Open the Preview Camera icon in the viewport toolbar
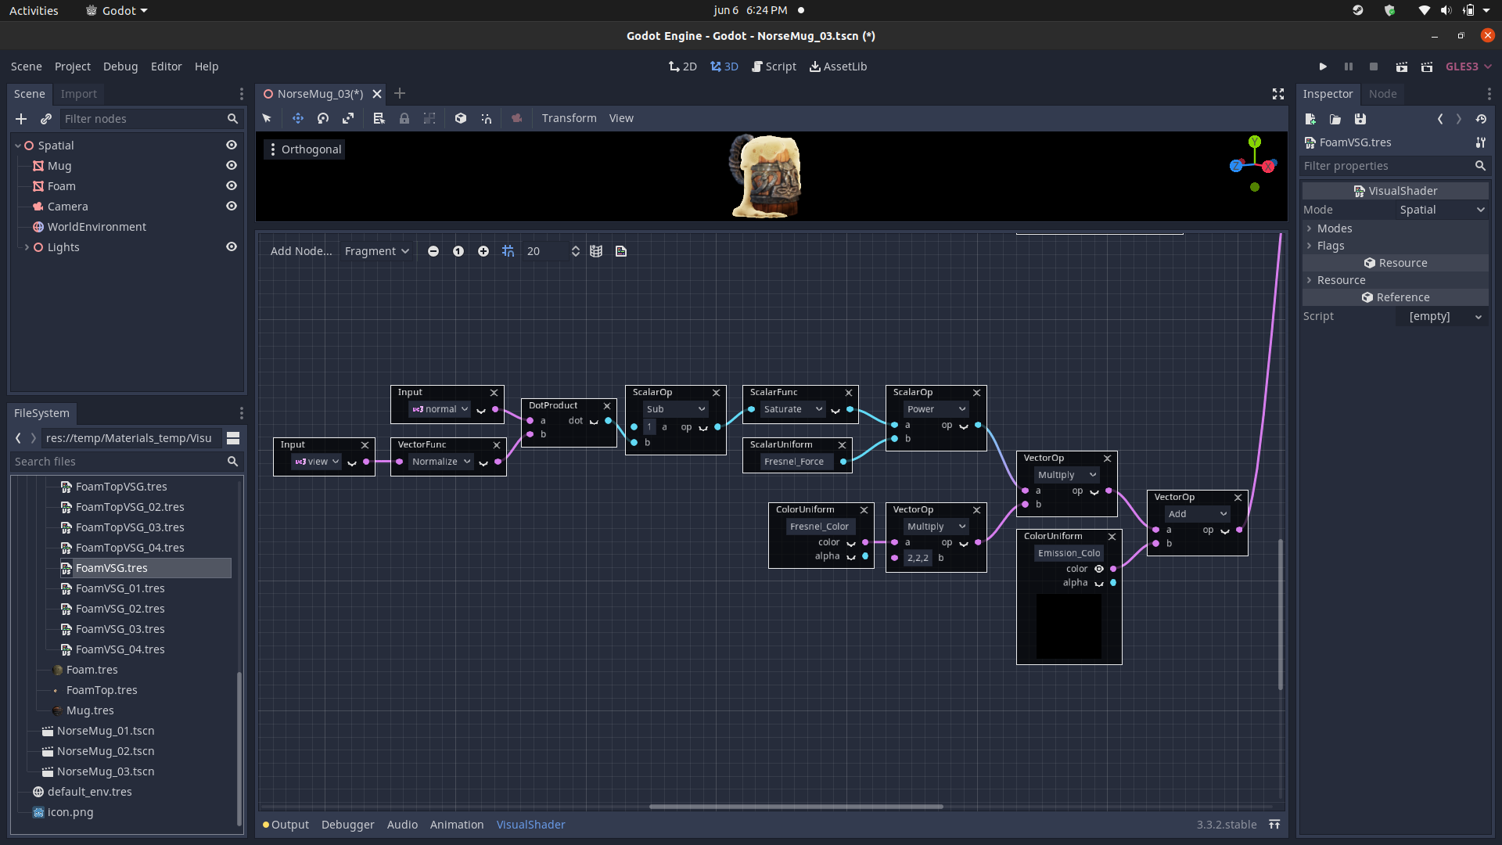Screen dimensions: 1502x845 pos(516,118)
